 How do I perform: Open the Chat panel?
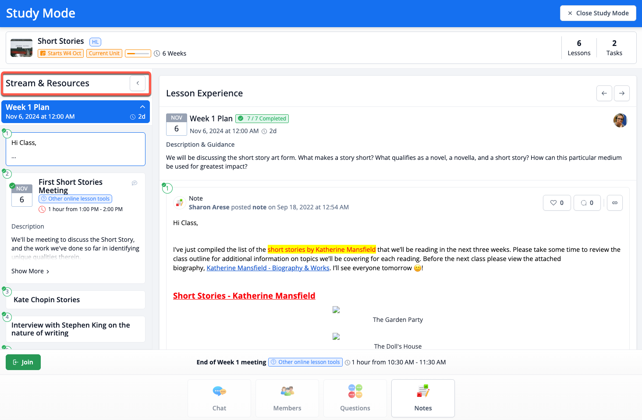click(219, 398)
